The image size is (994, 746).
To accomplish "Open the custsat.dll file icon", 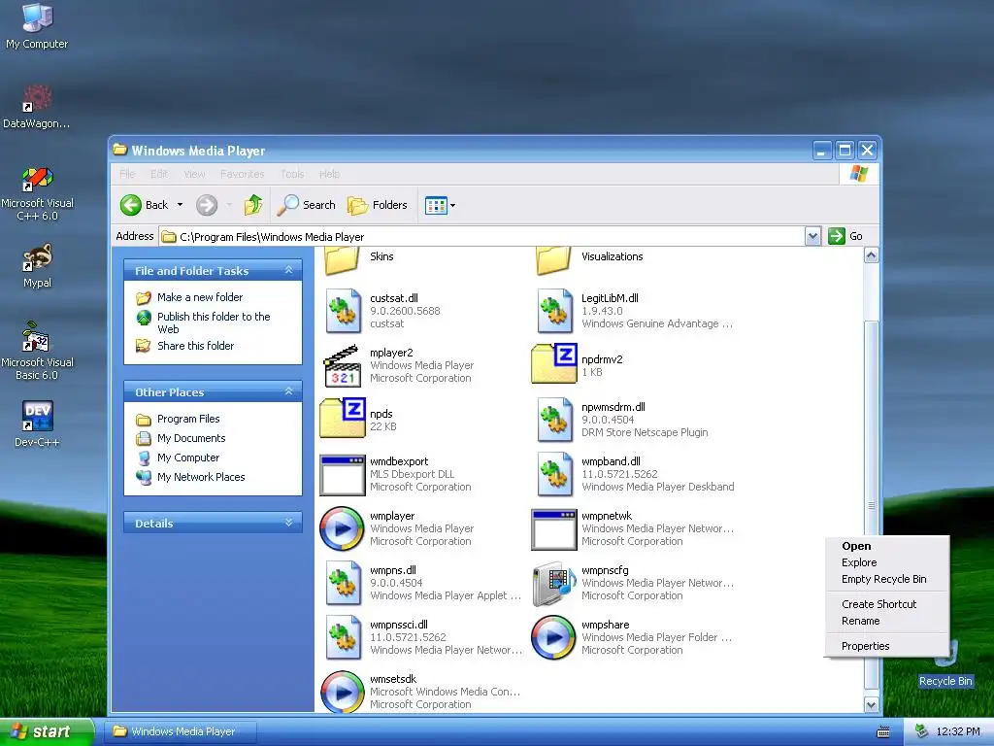I will (x=343, y=311).
